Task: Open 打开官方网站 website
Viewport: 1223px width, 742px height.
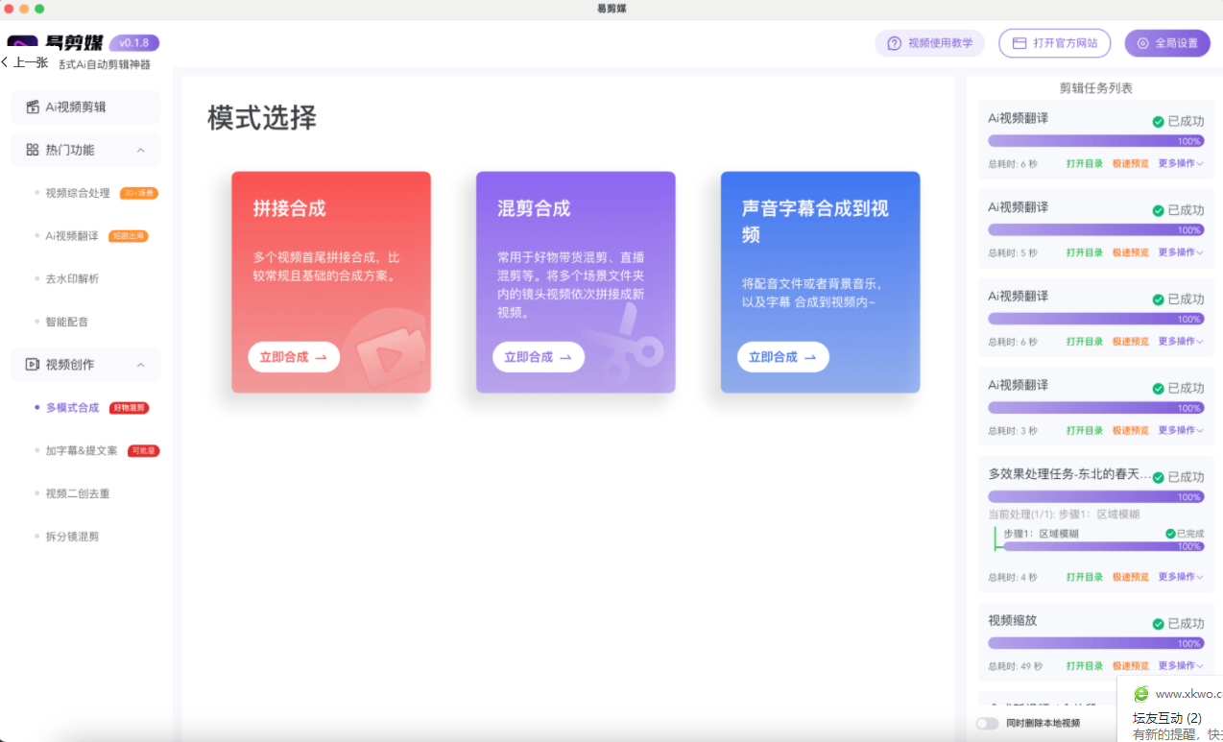Action: pyautogui.click(x=1054, y=43)
